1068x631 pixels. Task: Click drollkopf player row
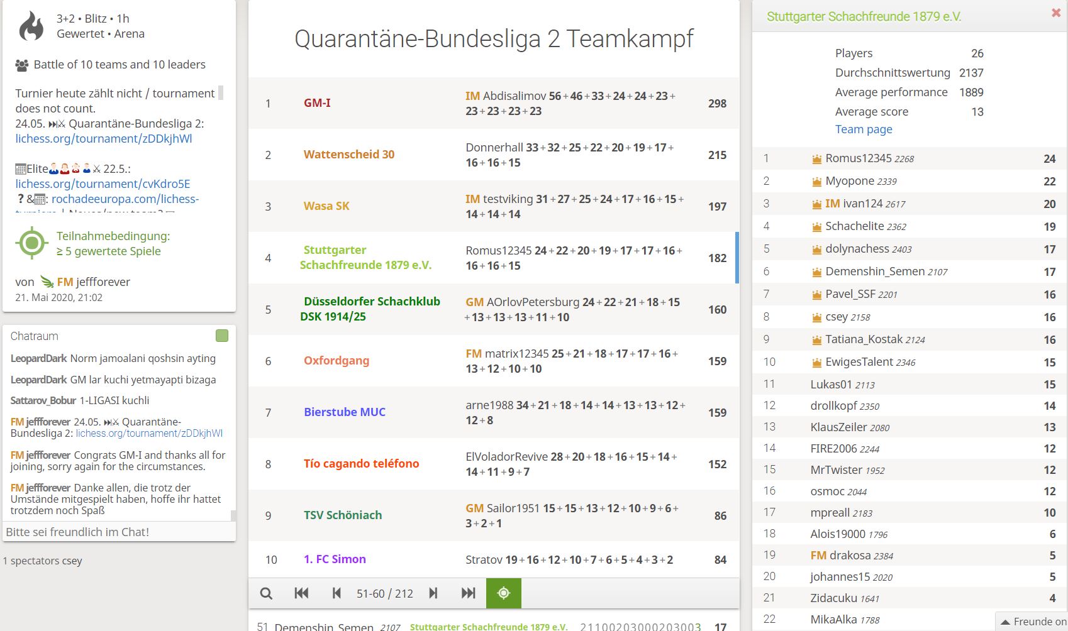(909, 405)
